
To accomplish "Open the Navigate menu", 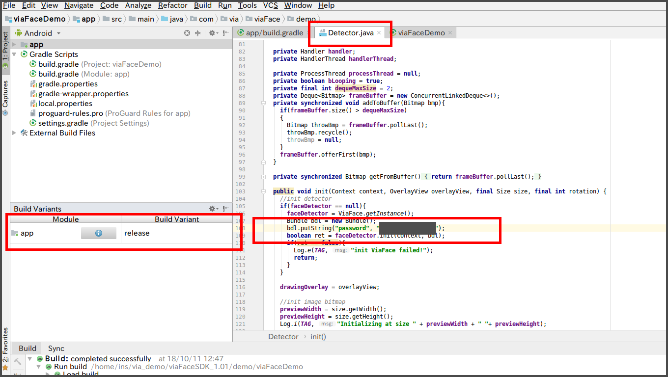I will [x=79, y=5].
